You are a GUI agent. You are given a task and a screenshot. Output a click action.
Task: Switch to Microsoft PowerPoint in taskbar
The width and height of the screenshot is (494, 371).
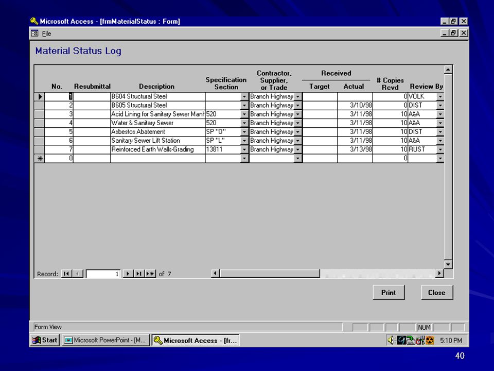point(105,340)
